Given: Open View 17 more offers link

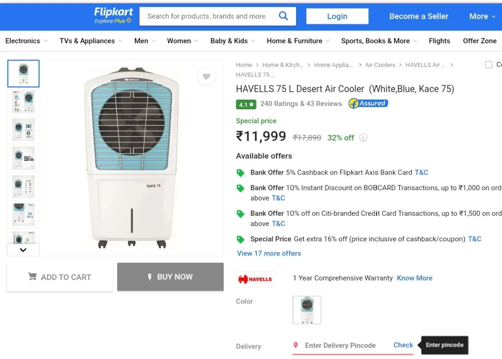Looking at the screenshot, I should click(x=269, y=254).
